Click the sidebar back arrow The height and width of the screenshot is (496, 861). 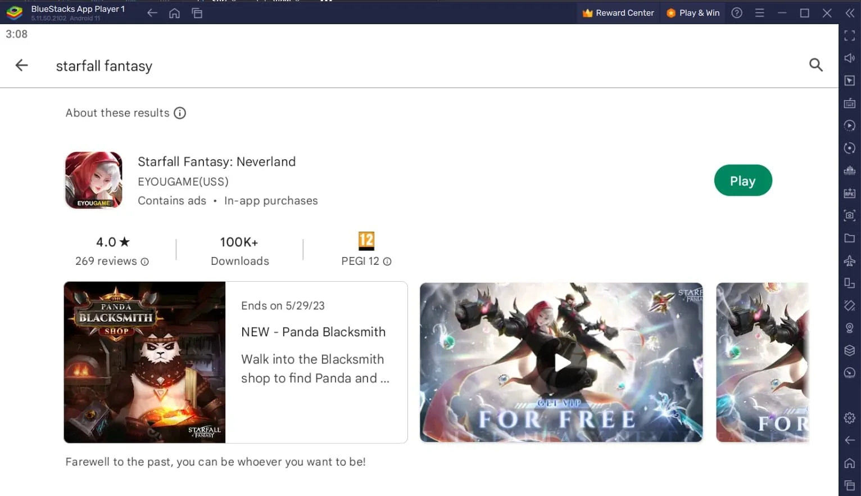click(x=850, y=440)
